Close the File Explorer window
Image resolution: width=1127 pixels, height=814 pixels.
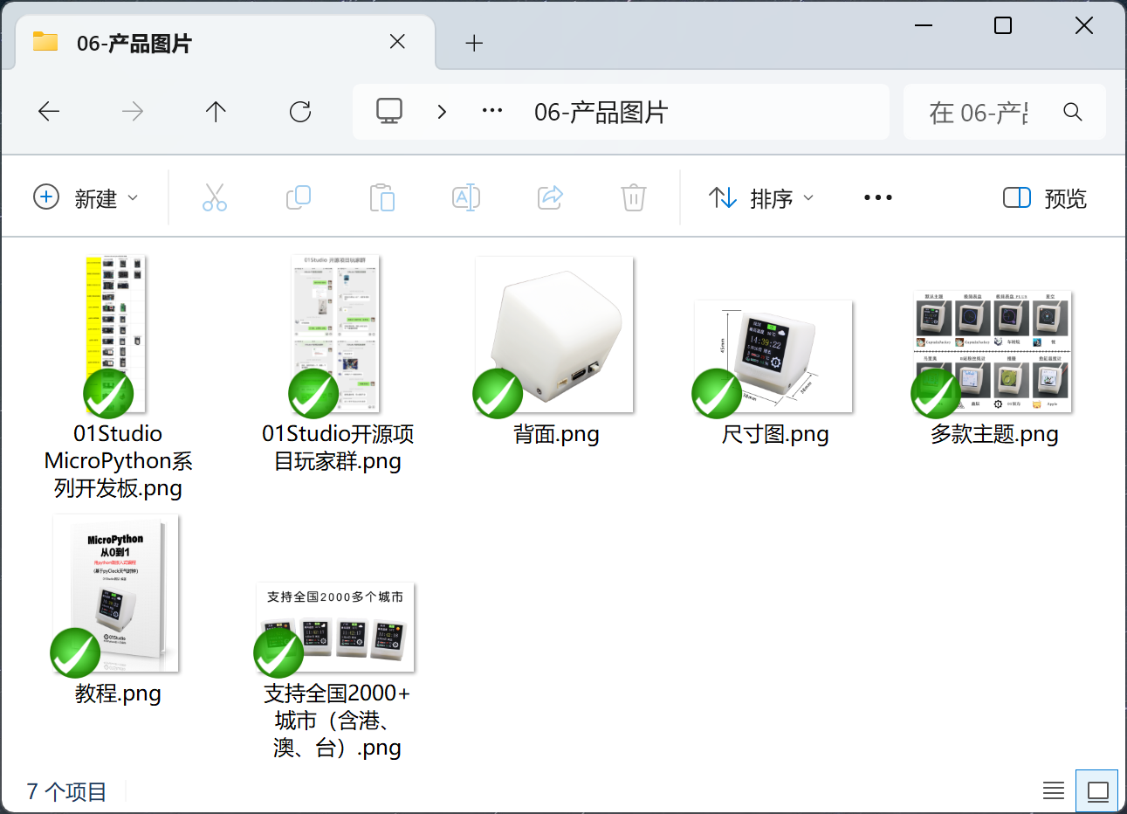coord(1084,25)
